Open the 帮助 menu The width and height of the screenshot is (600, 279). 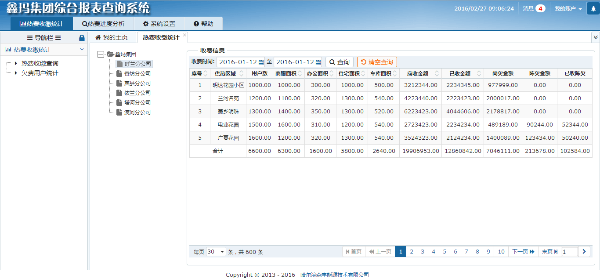pyautogui.click(x=203, y=24)
